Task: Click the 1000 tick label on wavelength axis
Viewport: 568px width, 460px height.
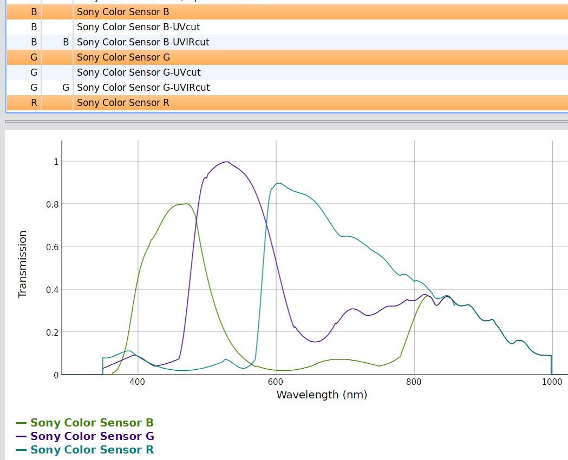Action: [552, 382]
